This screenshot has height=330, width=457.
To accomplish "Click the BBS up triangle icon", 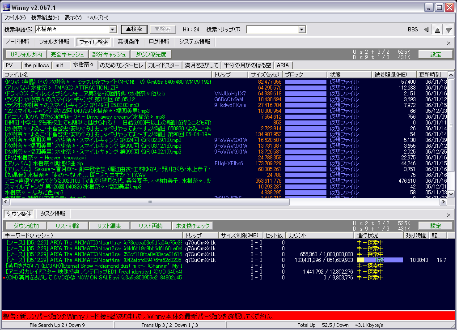I will coord(437,30).
